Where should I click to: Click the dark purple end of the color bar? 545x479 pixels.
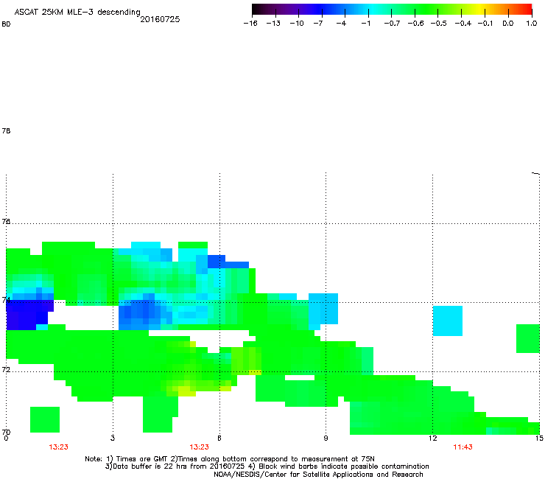(257, 10)
